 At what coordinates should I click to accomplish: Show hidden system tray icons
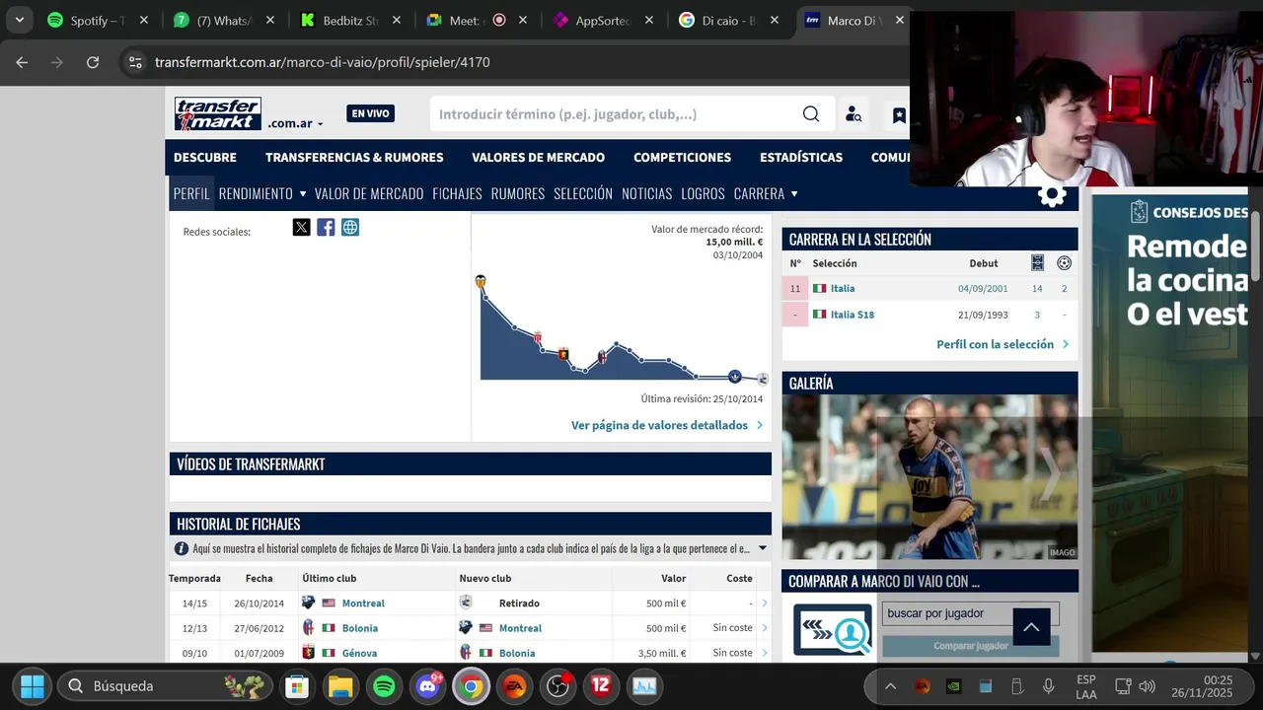pyautogui.click(x=890, y=686)
